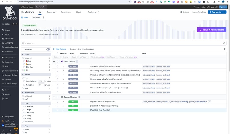The image size is (230, 134).
Task: Click Turn off automatic monitors link
Action: 48,34
